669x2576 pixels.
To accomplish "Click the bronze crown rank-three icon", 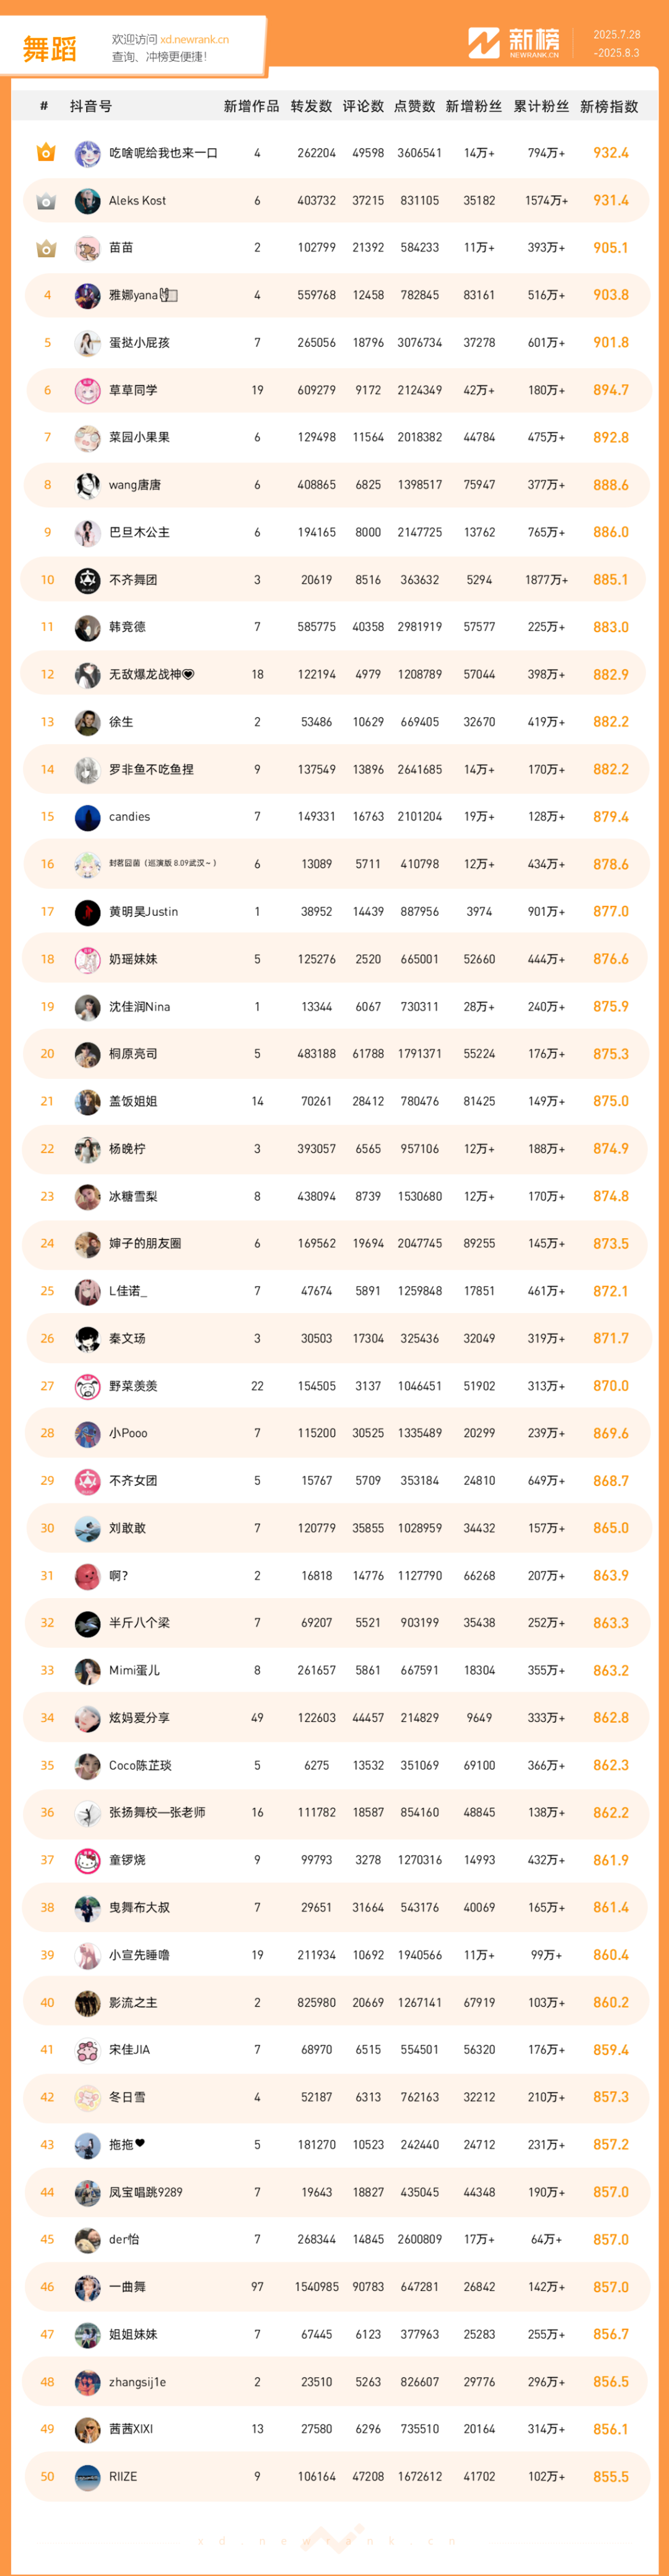I will pos(46,248).
